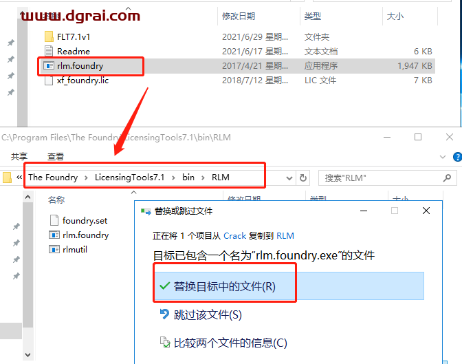Click the 文本文档 type cell
The image size is (462, 364).
[321, 52]
